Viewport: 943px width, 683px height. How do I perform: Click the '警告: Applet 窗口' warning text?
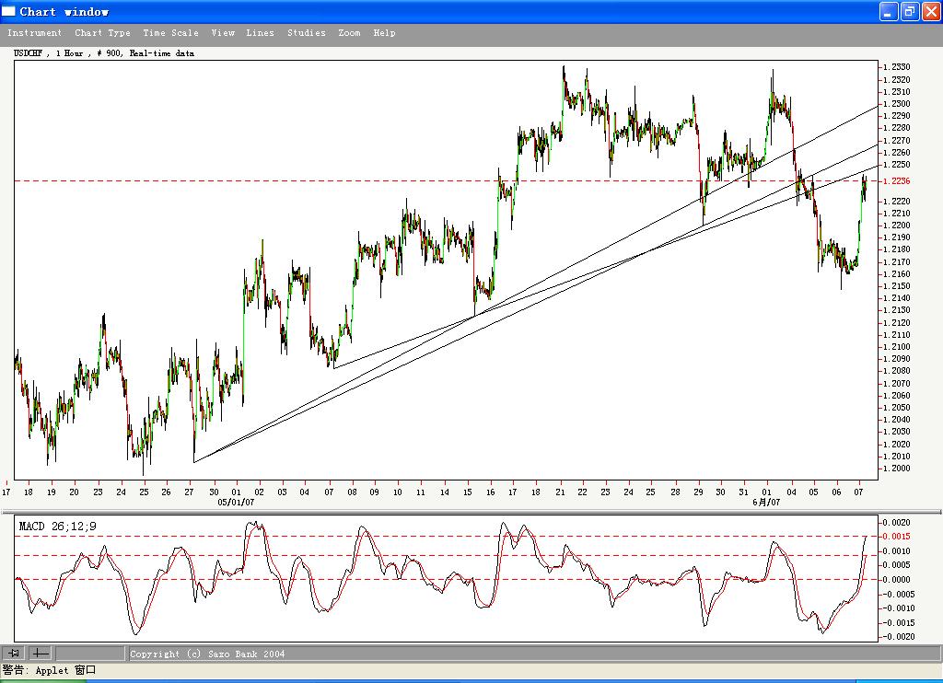pos(50,670)
